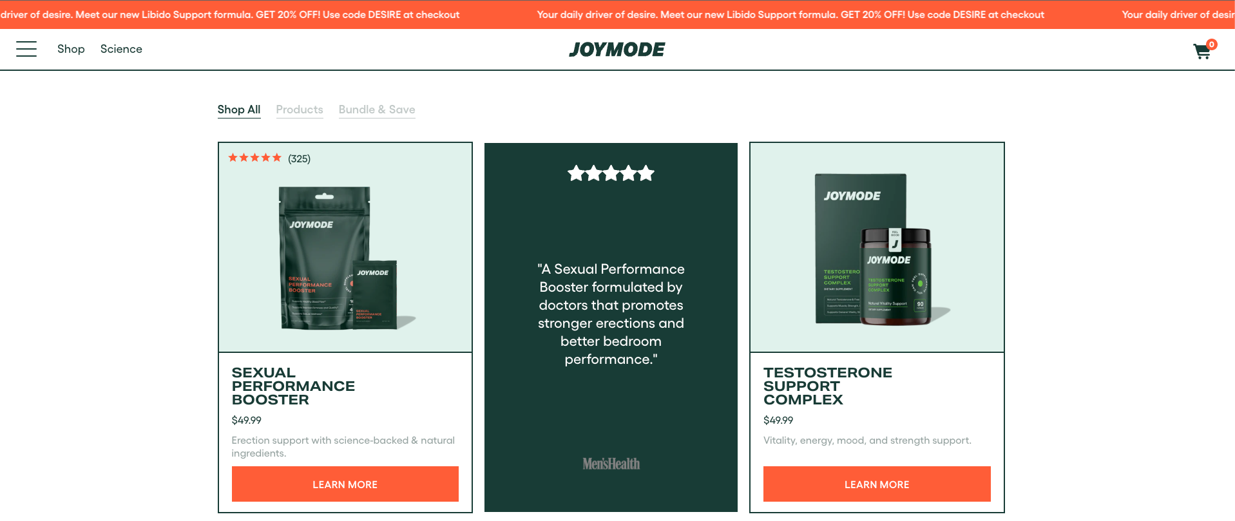
Task: Open the Science menu item
Action: (x=121, y=49)
